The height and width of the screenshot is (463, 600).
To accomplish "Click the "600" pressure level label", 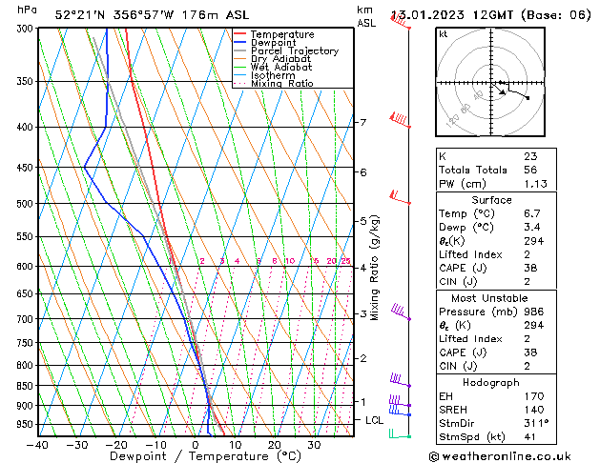I will [27, 266].
